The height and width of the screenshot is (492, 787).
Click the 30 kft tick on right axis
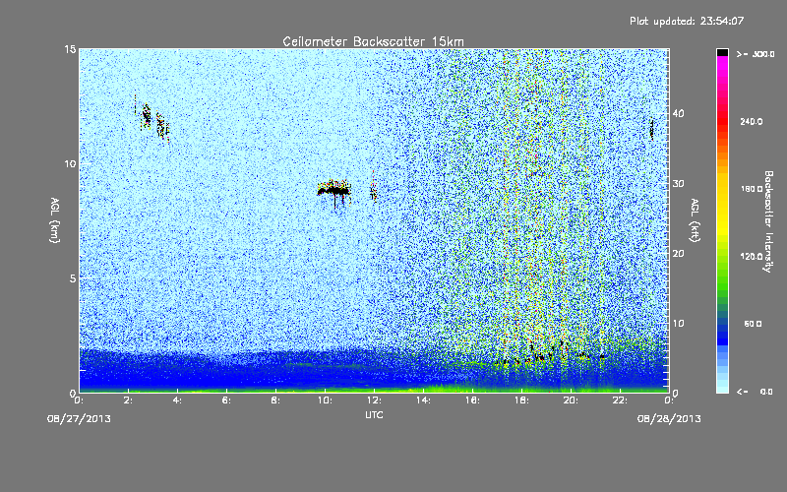(x=678, y=183)
